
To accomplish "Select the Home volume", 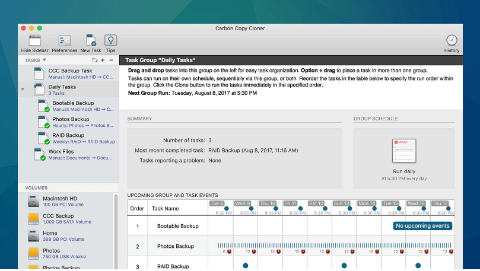I will coord(66,236).
